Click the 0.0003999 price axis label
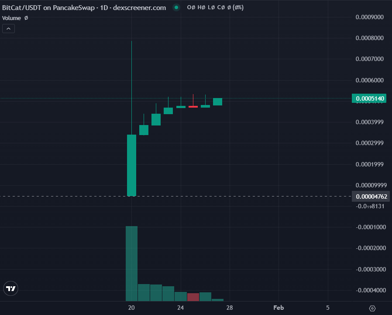The height and width of the screenshot is (315, 392). [369, 122]
